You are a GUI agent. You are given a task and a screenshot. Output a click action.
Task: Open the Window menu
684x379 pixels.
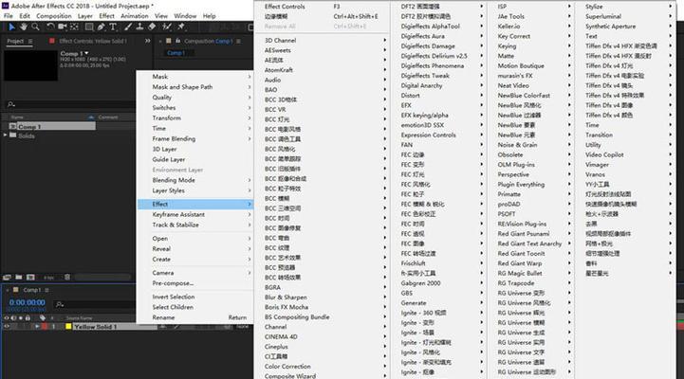click(x=185, y=16)
